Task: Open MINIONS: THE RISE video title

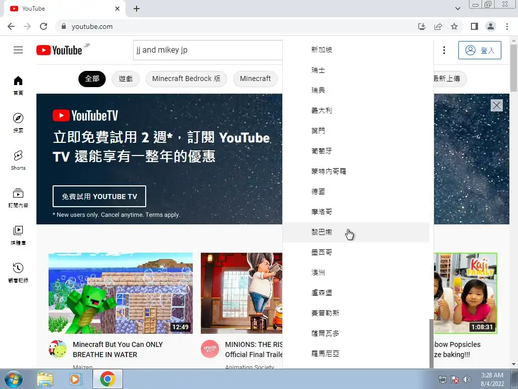Action: (x=254, y=349)
